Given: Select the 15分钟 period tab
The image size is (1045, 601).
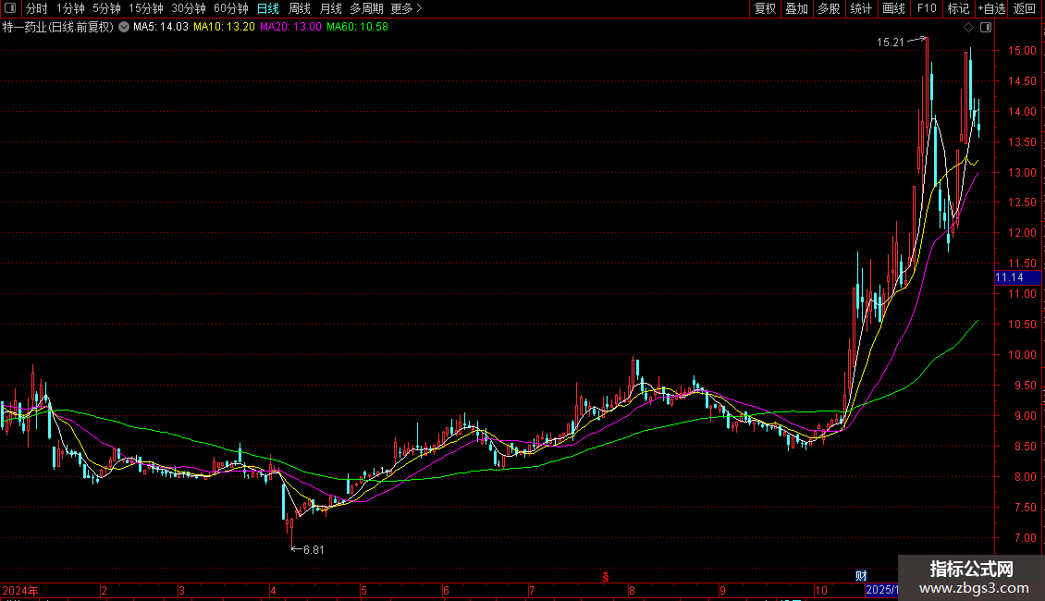Looking at the screenshot, I should click(x=146, y=8).
